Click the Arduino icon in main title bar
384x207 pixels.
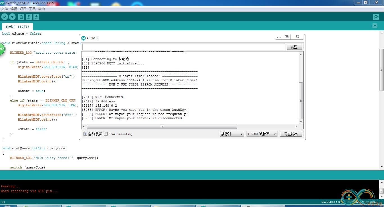pyautogui.click(x=3, y=3)
